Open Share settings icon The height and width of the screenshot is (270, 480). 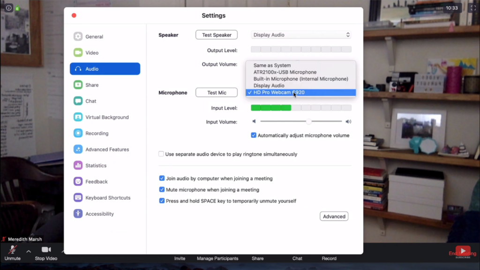point(78,85)
